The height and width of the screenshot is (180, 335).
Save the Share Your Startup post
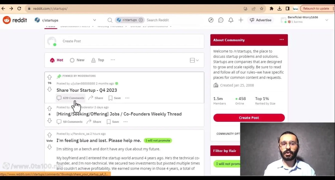[114, 98]
